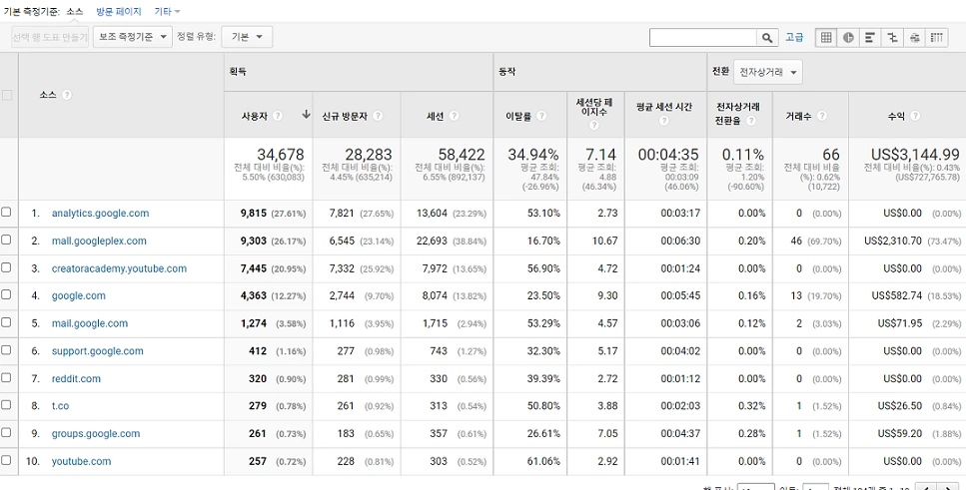This screenshot has height=490, width=966.
Task: Tick the checkbox for google.com row 4
Action: [x=6, y=294]
